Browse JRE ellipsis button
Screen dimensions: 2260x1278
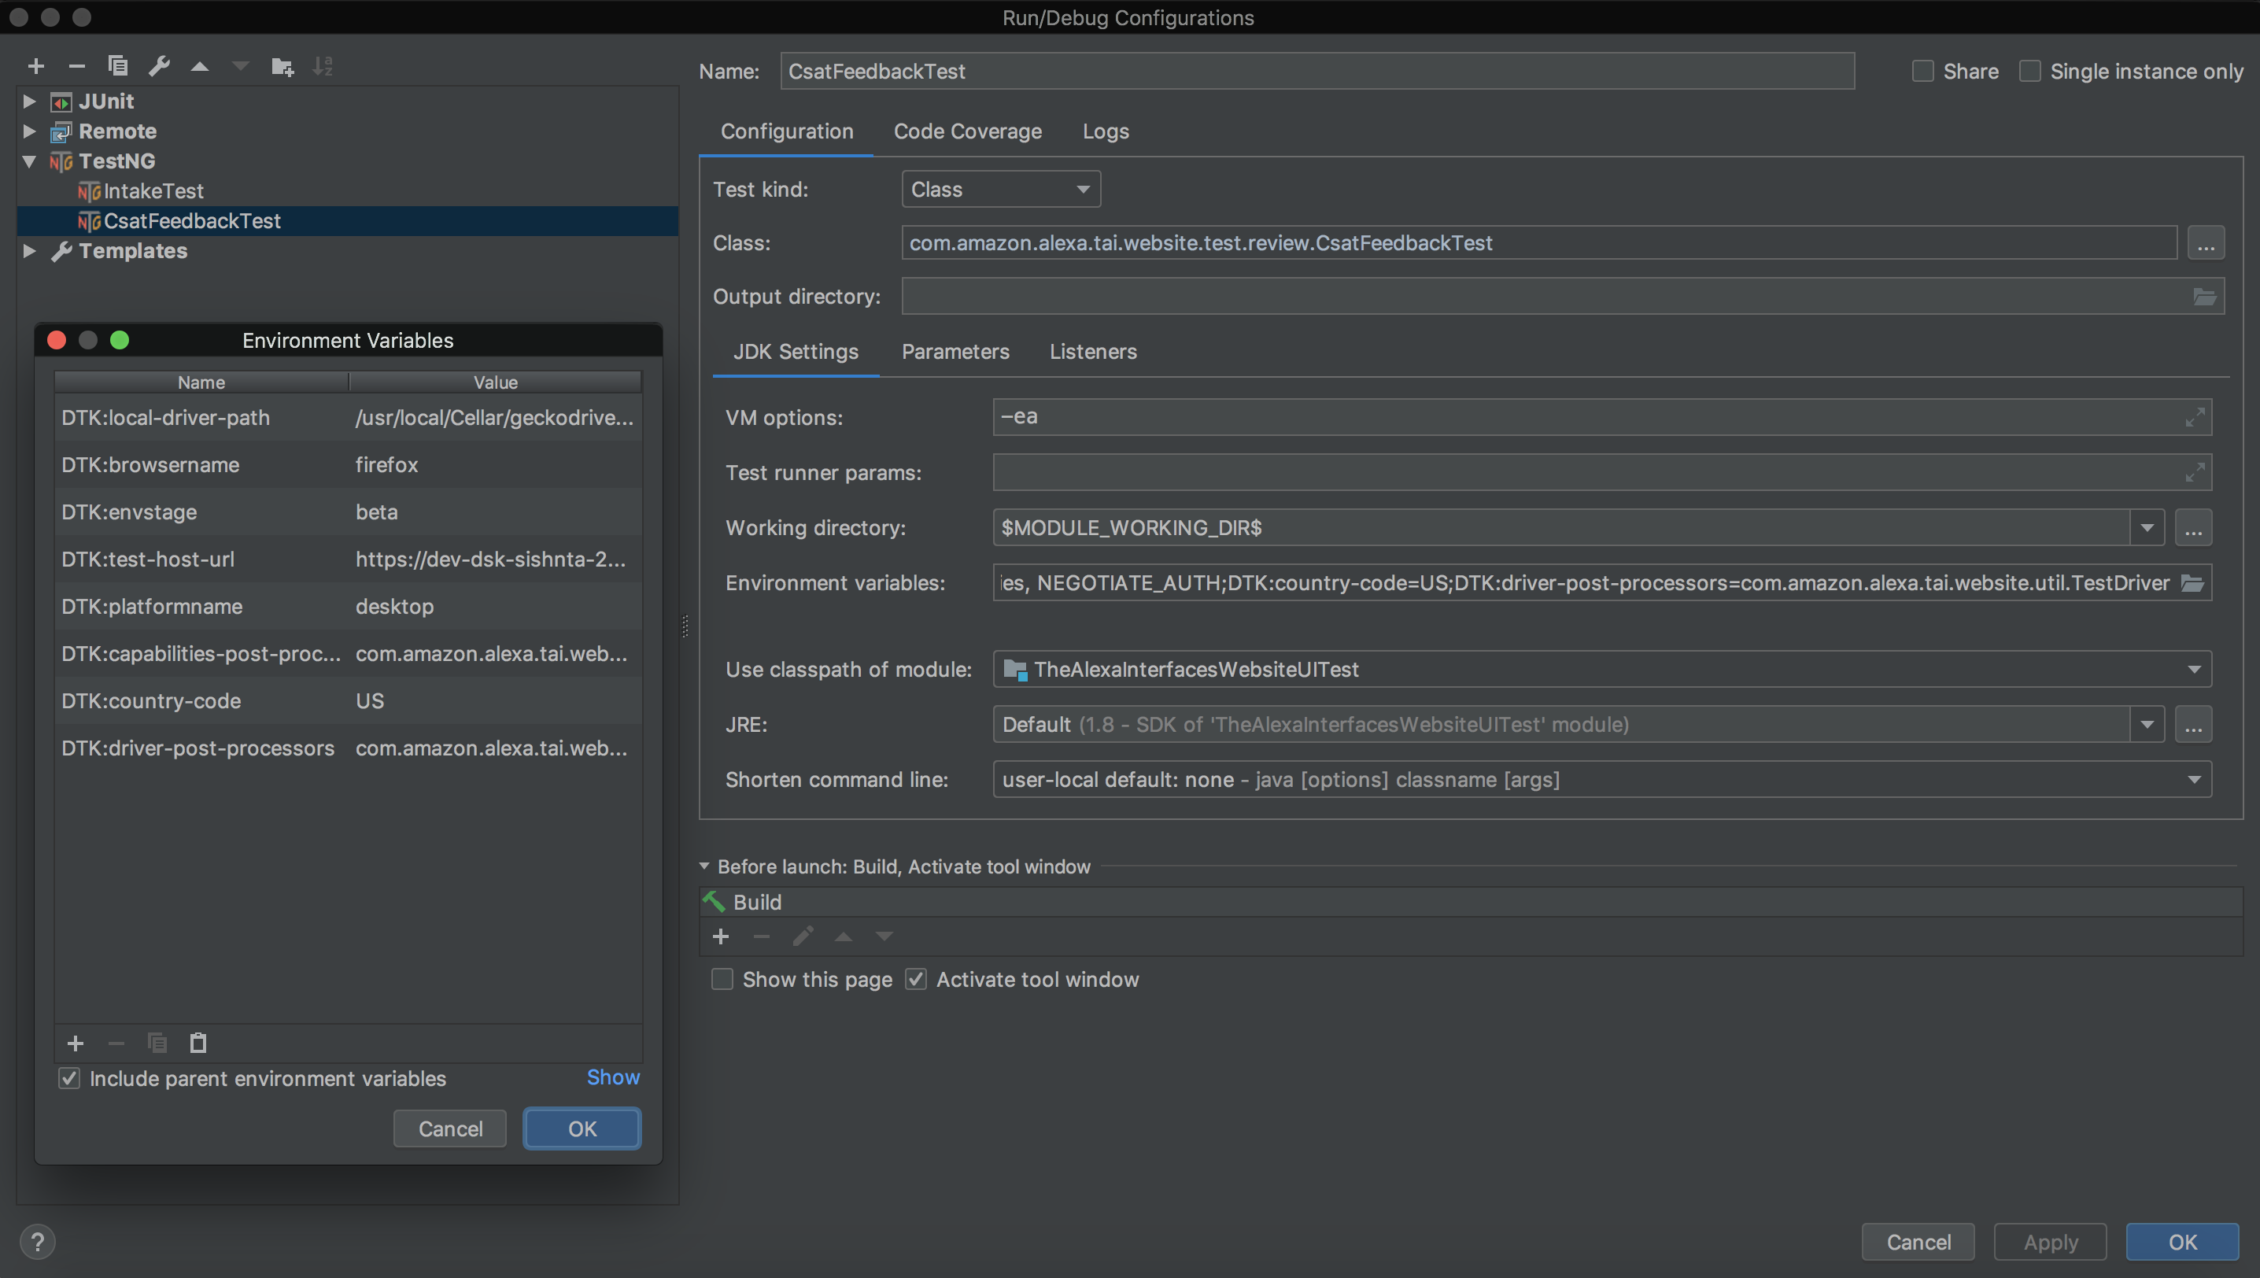(x=2192, y=725)
